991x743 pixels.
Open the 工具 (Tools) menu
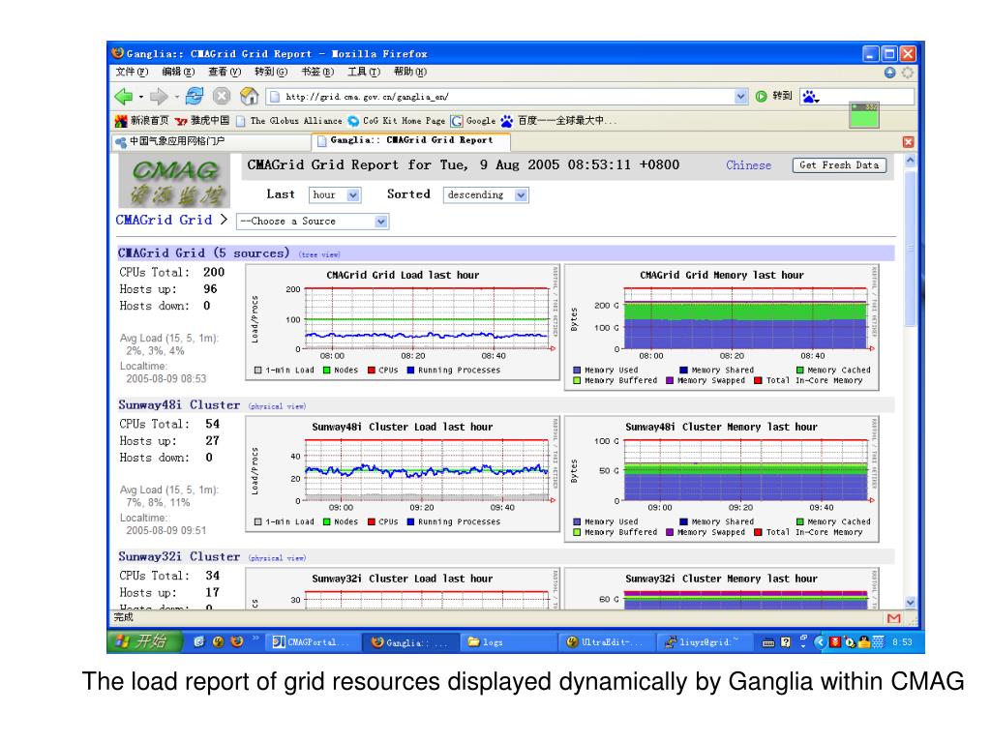pyautogui.click(x=364, y=72)
